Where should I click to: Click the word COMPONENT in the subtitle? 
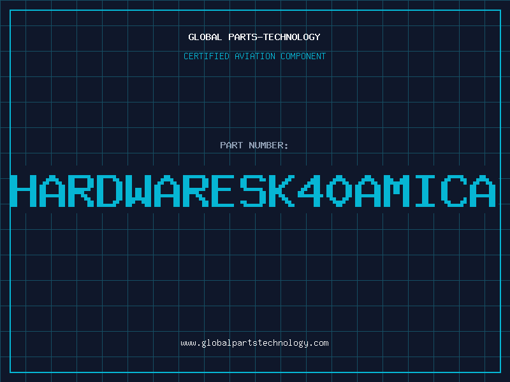point(302,56)
